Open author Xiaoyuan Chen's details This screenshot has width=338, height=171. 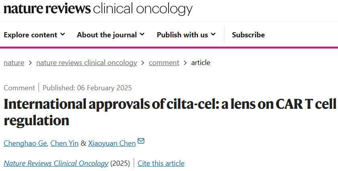coord(112,143)
